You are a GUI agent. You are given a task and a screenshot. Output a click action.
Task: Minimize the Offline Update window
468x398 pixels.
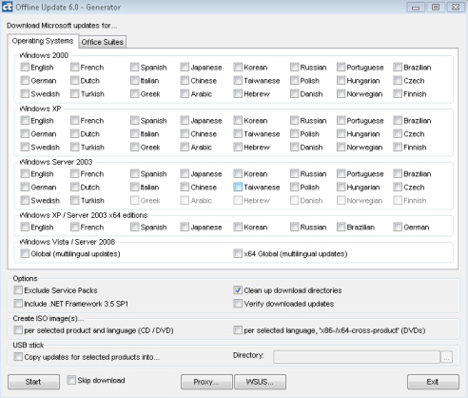coord(416,8)
